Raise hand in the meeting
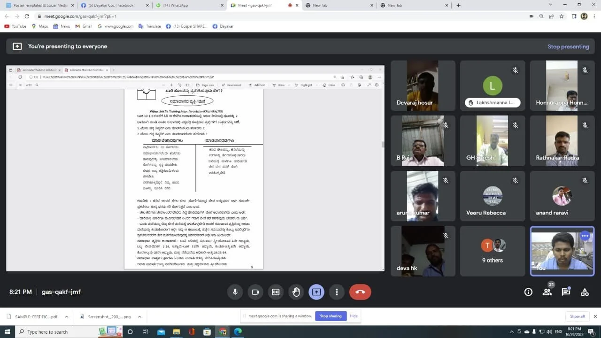The height and width of the screenshot is (338, 601). tap(296, 292)
